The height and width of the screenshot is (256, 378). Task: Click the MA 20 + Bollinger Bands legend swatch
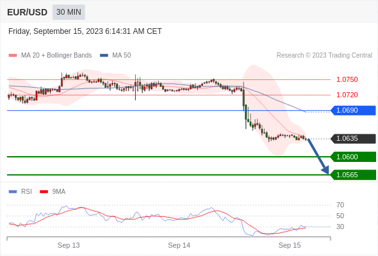coord(13,56)
